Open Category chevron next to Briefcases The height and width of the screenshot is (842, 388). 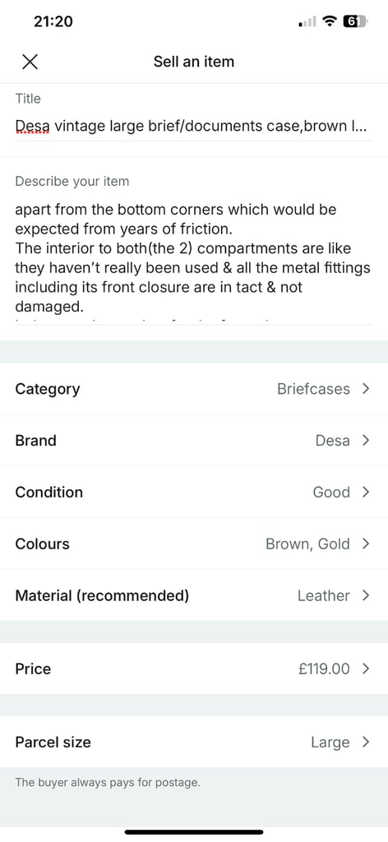point(366,389)
